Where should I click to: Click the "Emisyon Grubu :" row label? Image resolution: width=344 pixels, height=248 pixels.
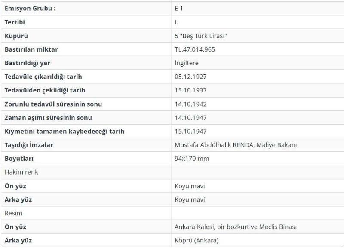(x=30, y=8)
